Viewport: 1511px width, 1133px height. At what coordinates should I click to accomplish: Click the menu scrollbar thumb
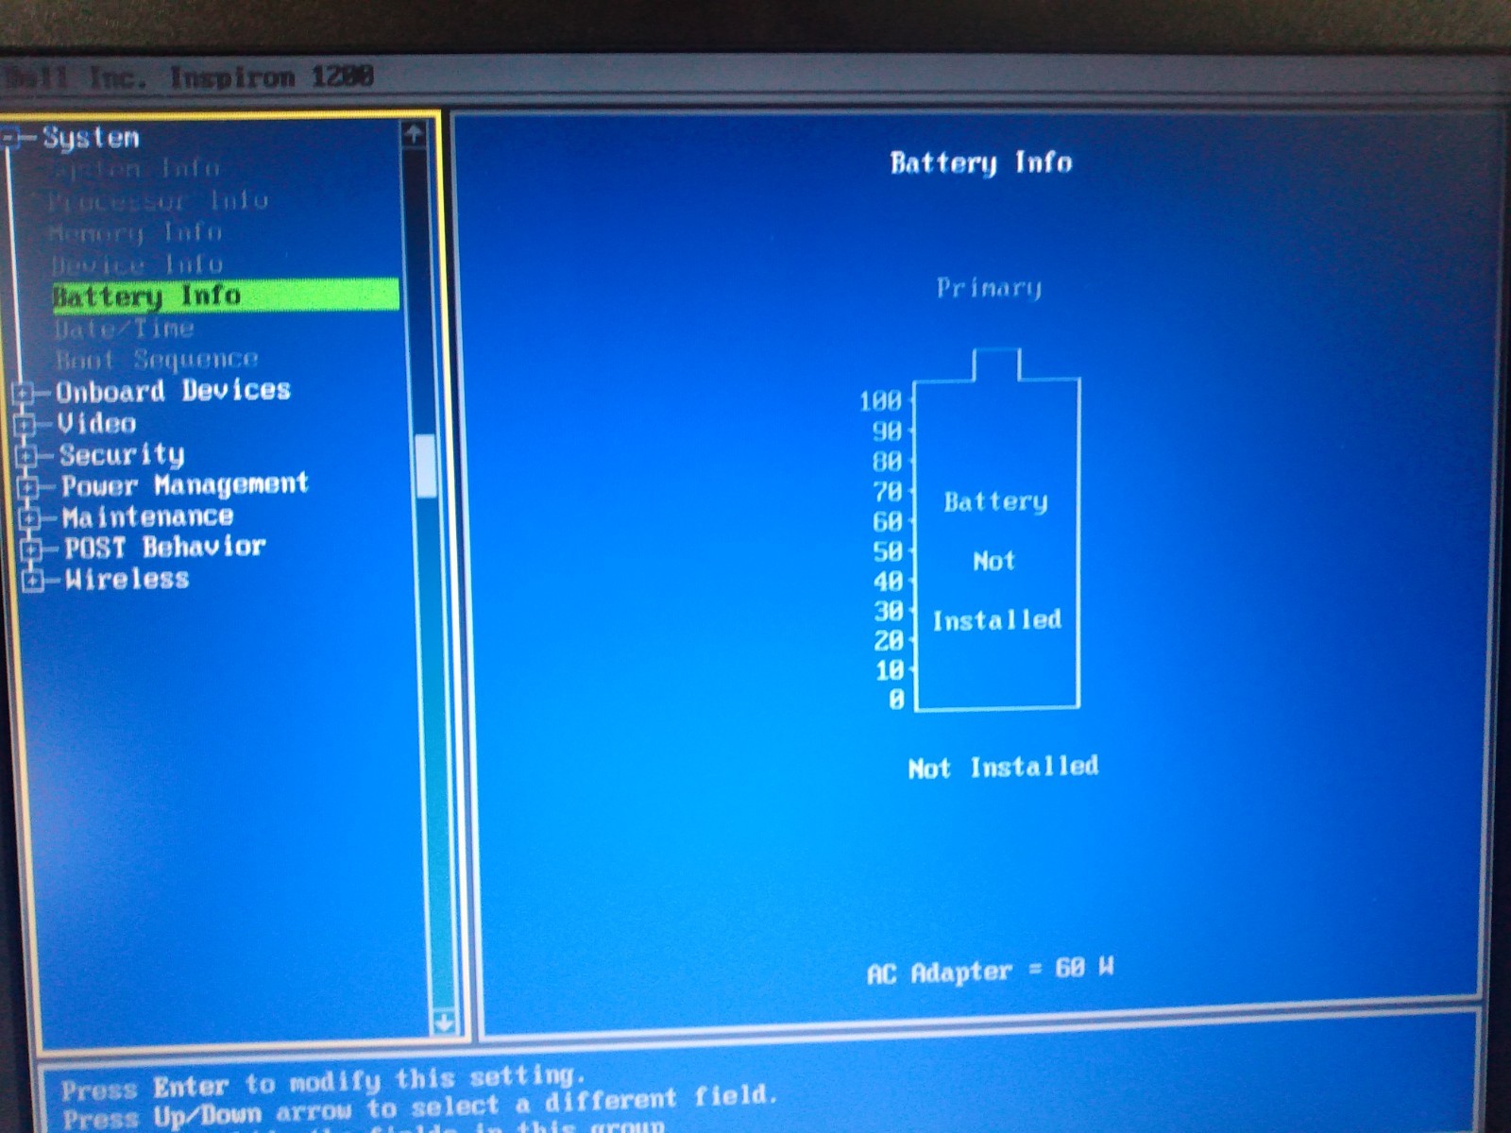click(426, 465)
